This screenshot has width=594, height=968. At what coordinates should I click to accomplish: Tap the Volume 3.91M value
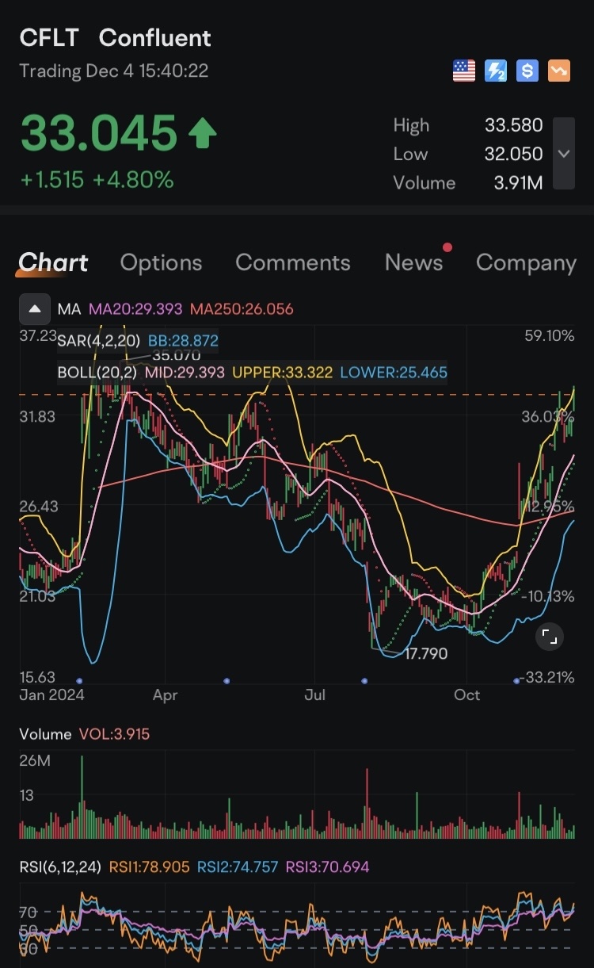point(519,183)
